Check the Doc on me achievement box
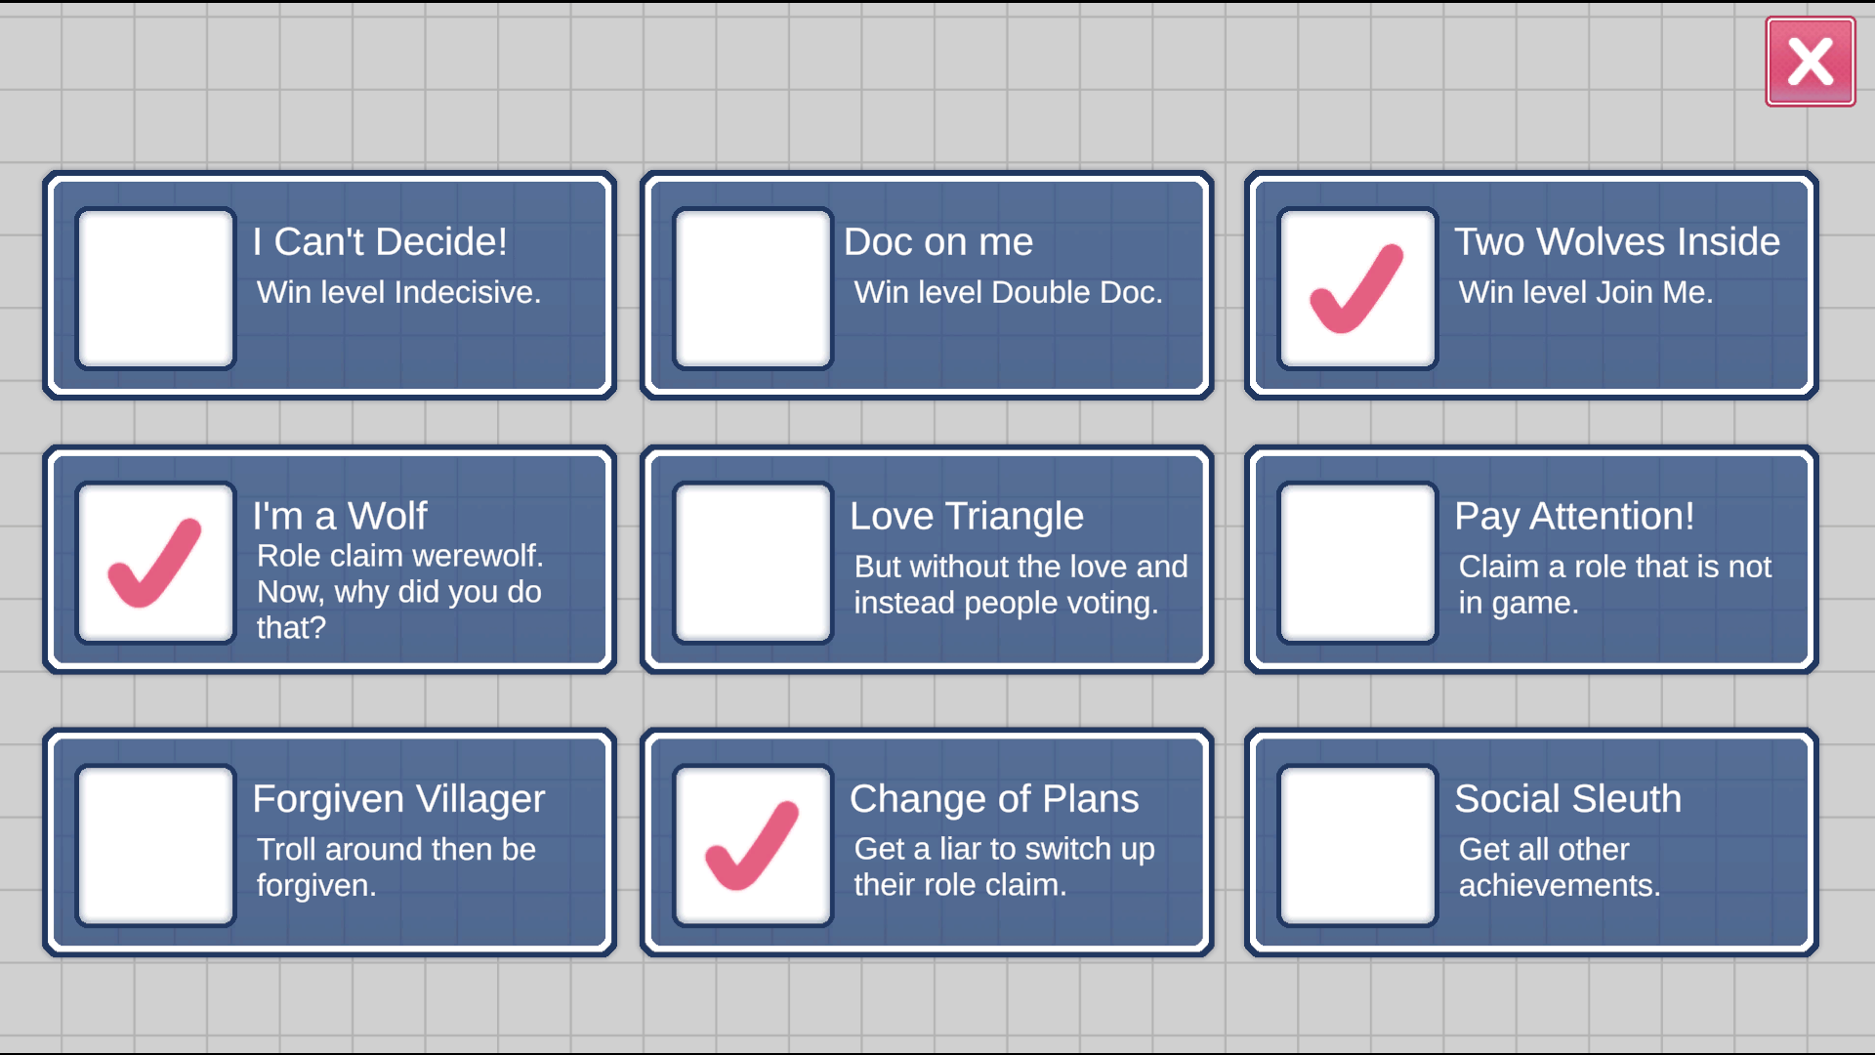The width and height of the screenshot is (1875, 1055). 752,286
